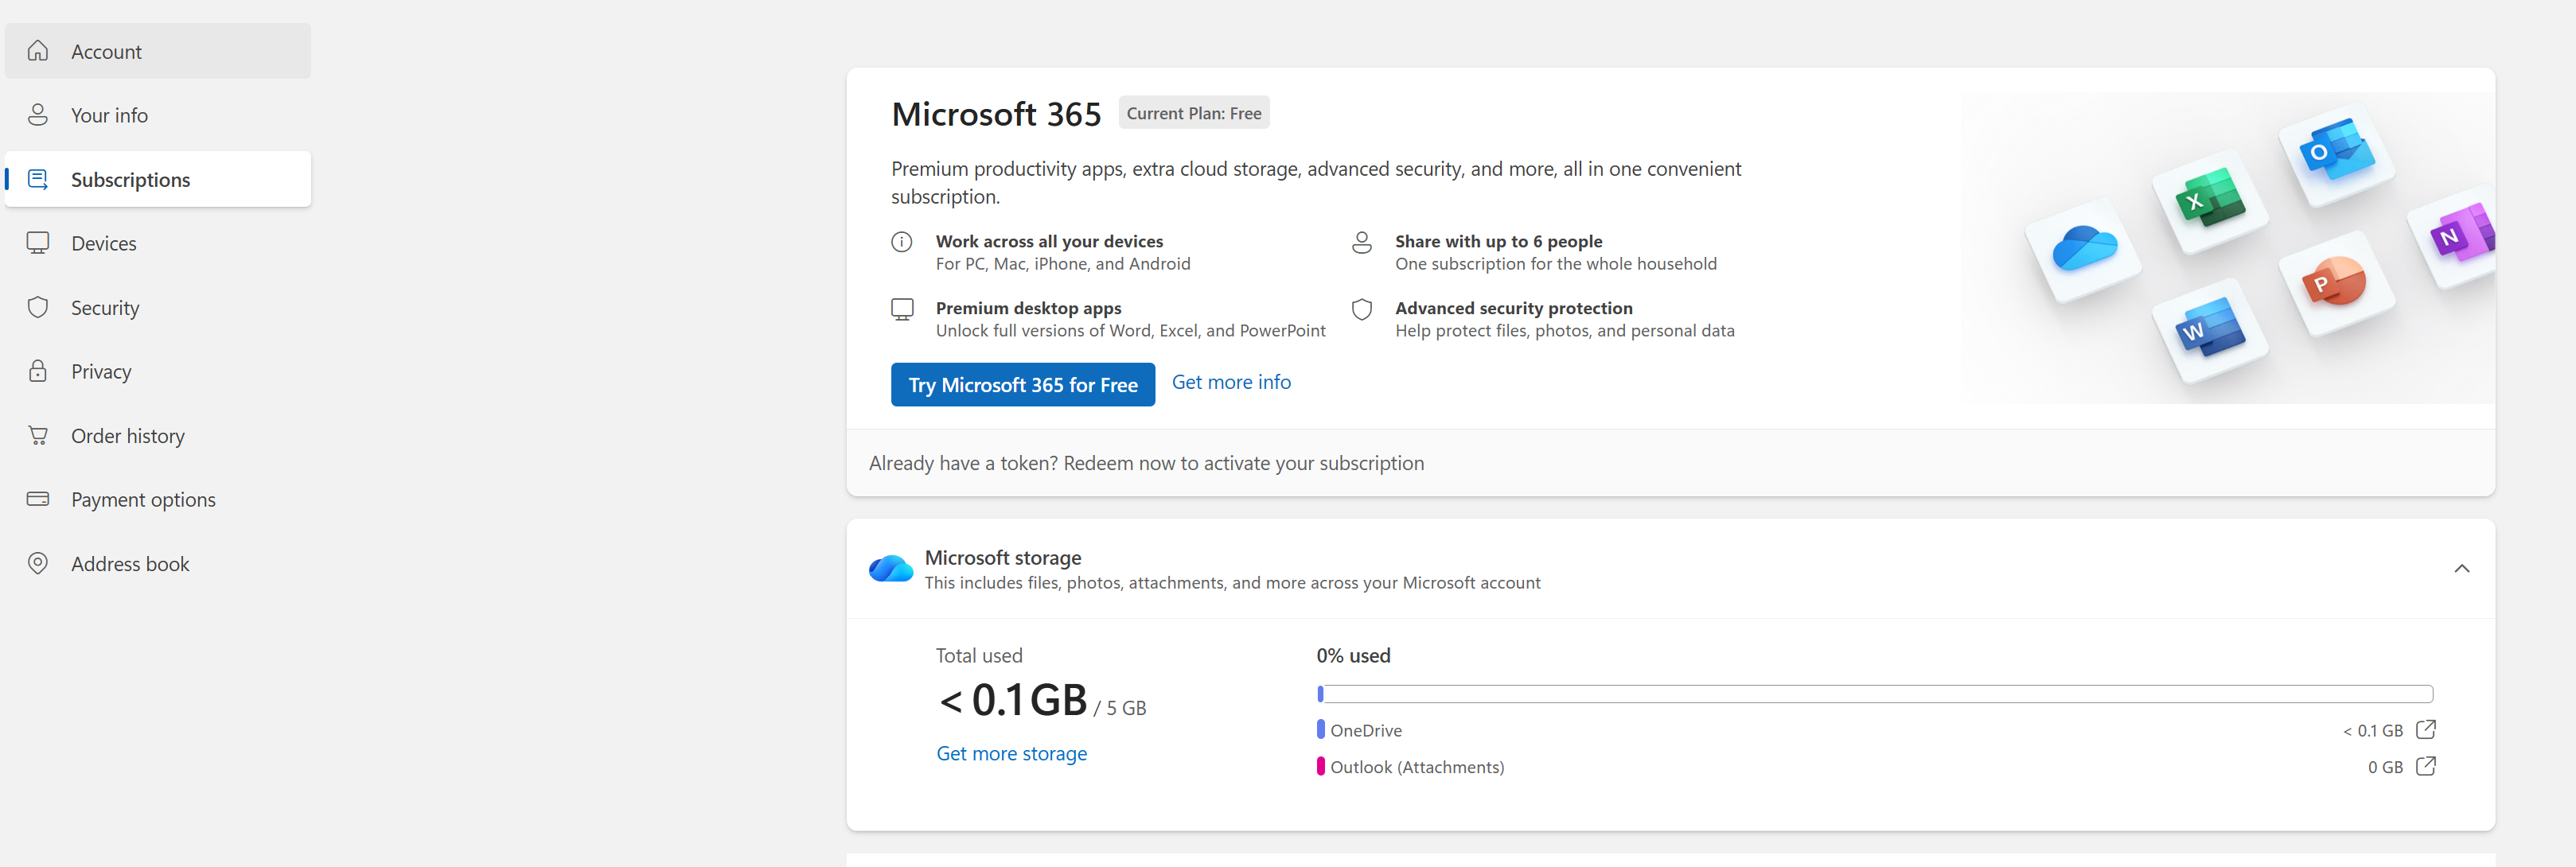Click the info icon beside Work across devices

902,242
